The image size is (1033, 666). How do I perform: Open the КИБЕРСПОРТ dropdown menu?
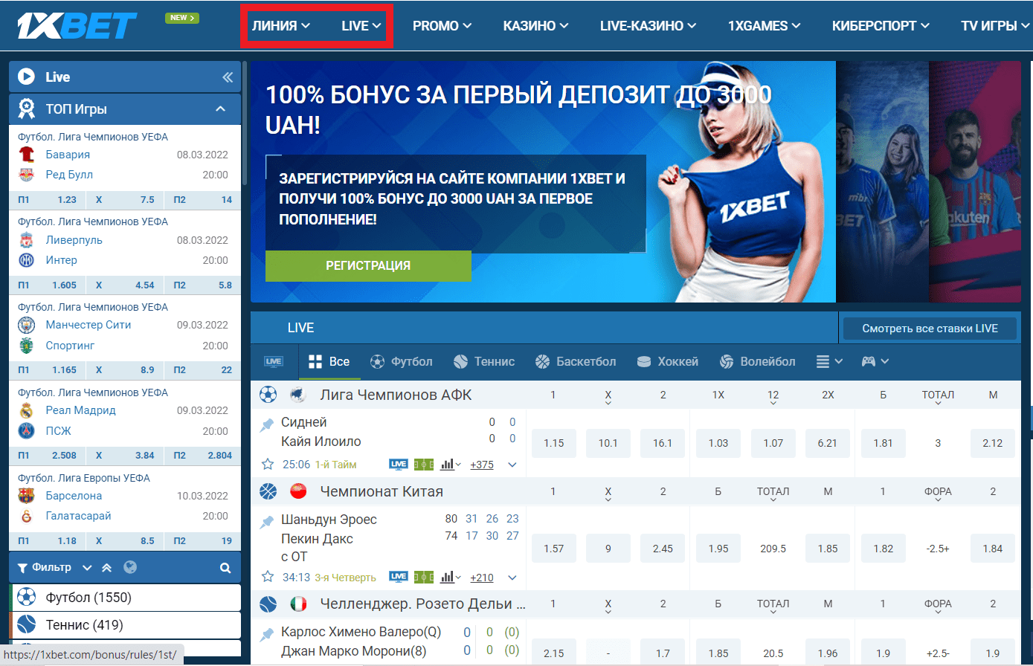[x=881, y=26]
